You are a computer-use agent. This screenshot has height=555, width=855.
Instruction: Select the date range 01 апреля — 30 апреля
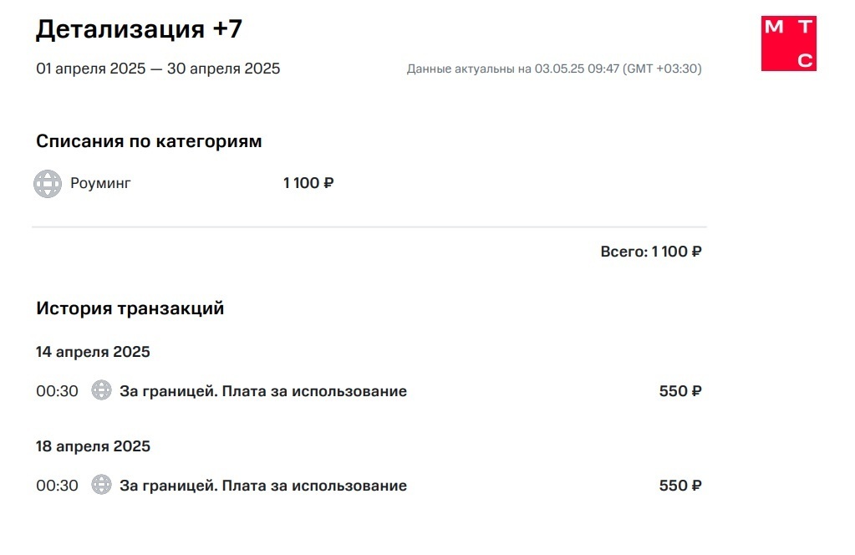tap(158, 69)
